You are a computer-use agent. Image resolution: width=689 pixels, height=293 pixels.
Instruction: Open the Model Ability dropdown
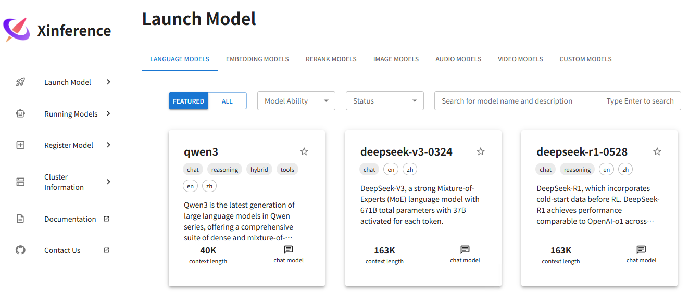(296, 101)
